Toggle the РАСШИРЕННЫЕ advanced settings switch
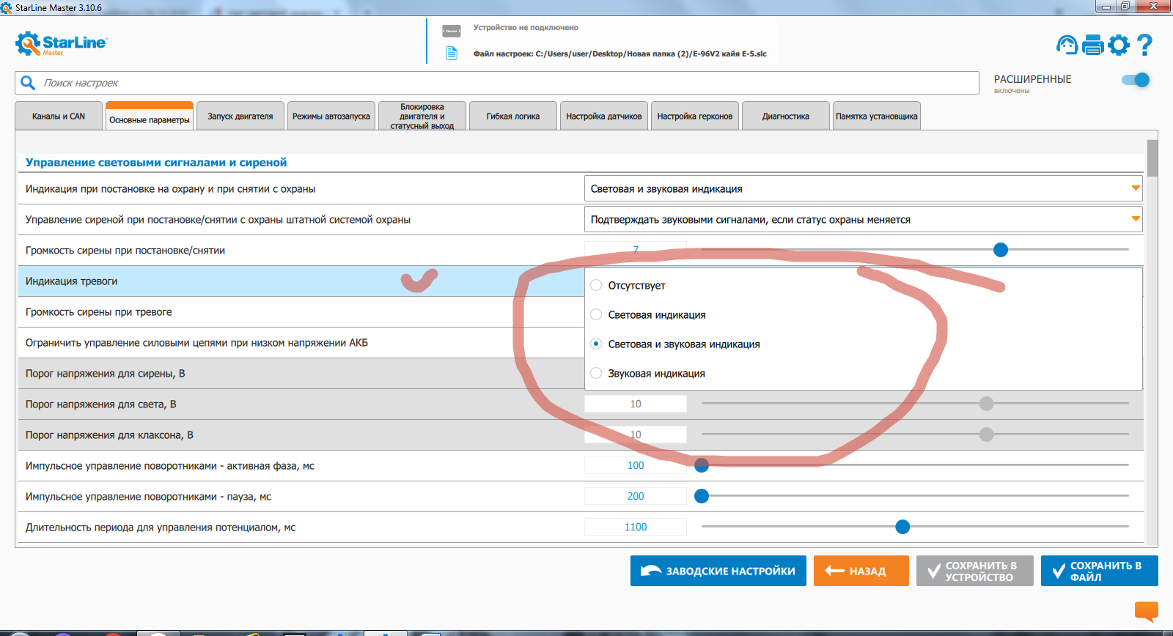This screenshot has height=636, width=1173. [x=1136, y=80]
